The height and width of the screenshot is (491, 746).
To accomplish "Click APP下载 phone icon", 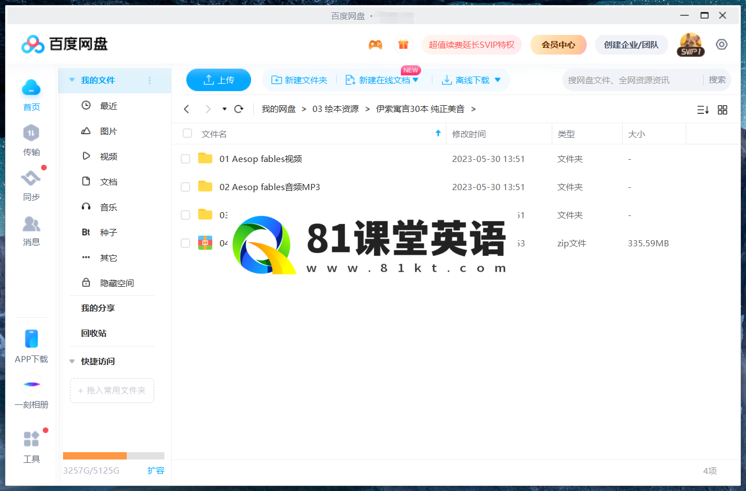I will (x=32, y=339).
